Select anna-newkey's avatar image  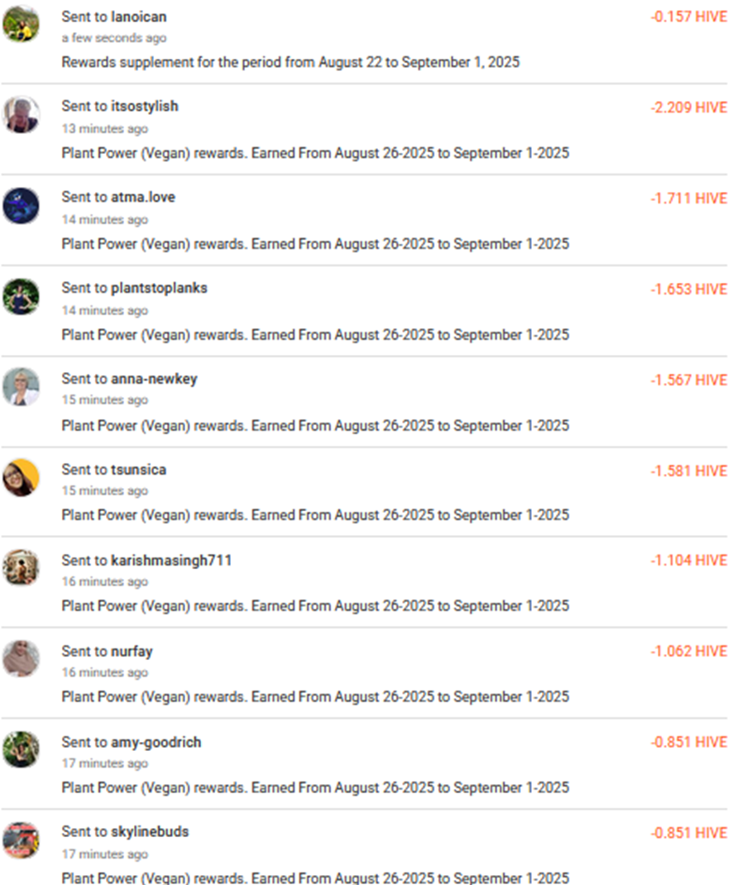[21, 386]
